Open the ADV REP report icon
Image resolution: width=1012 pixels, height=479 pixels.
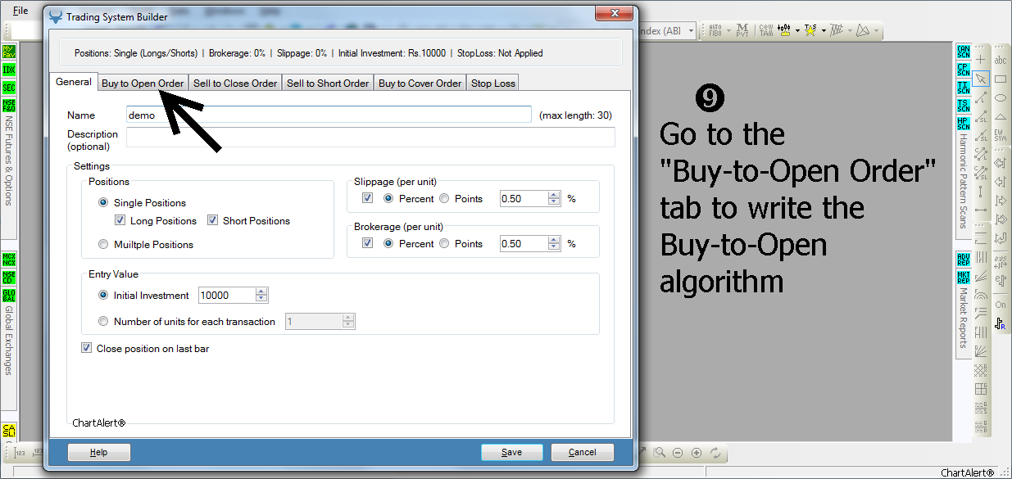tap(964, 260)
